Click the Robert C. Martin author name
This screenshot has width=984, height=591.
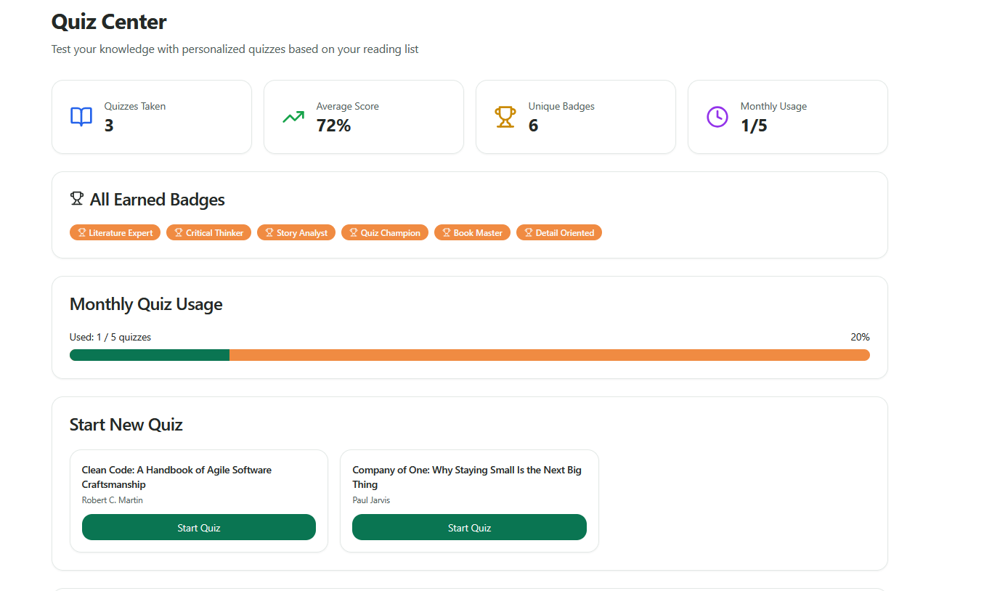click(113, 500)
